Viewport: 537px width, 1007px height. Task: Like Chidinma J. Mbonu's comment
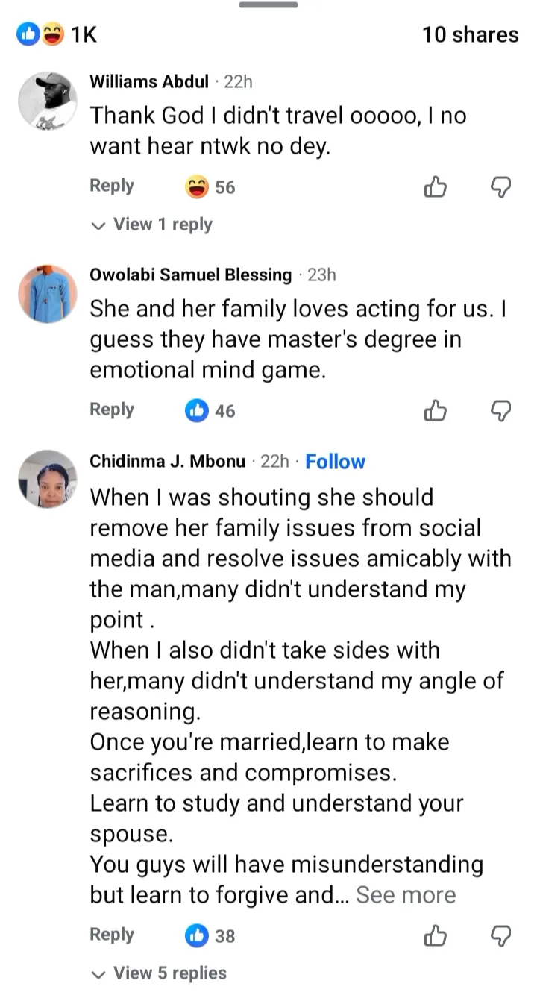(x=436, y=935)
